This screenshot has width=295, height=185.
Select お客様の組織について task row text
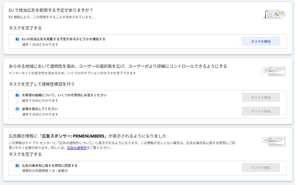(64, 95)
